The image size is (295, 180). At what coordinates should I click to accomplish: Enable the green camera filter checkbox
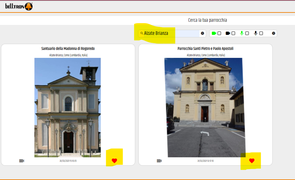219,33
